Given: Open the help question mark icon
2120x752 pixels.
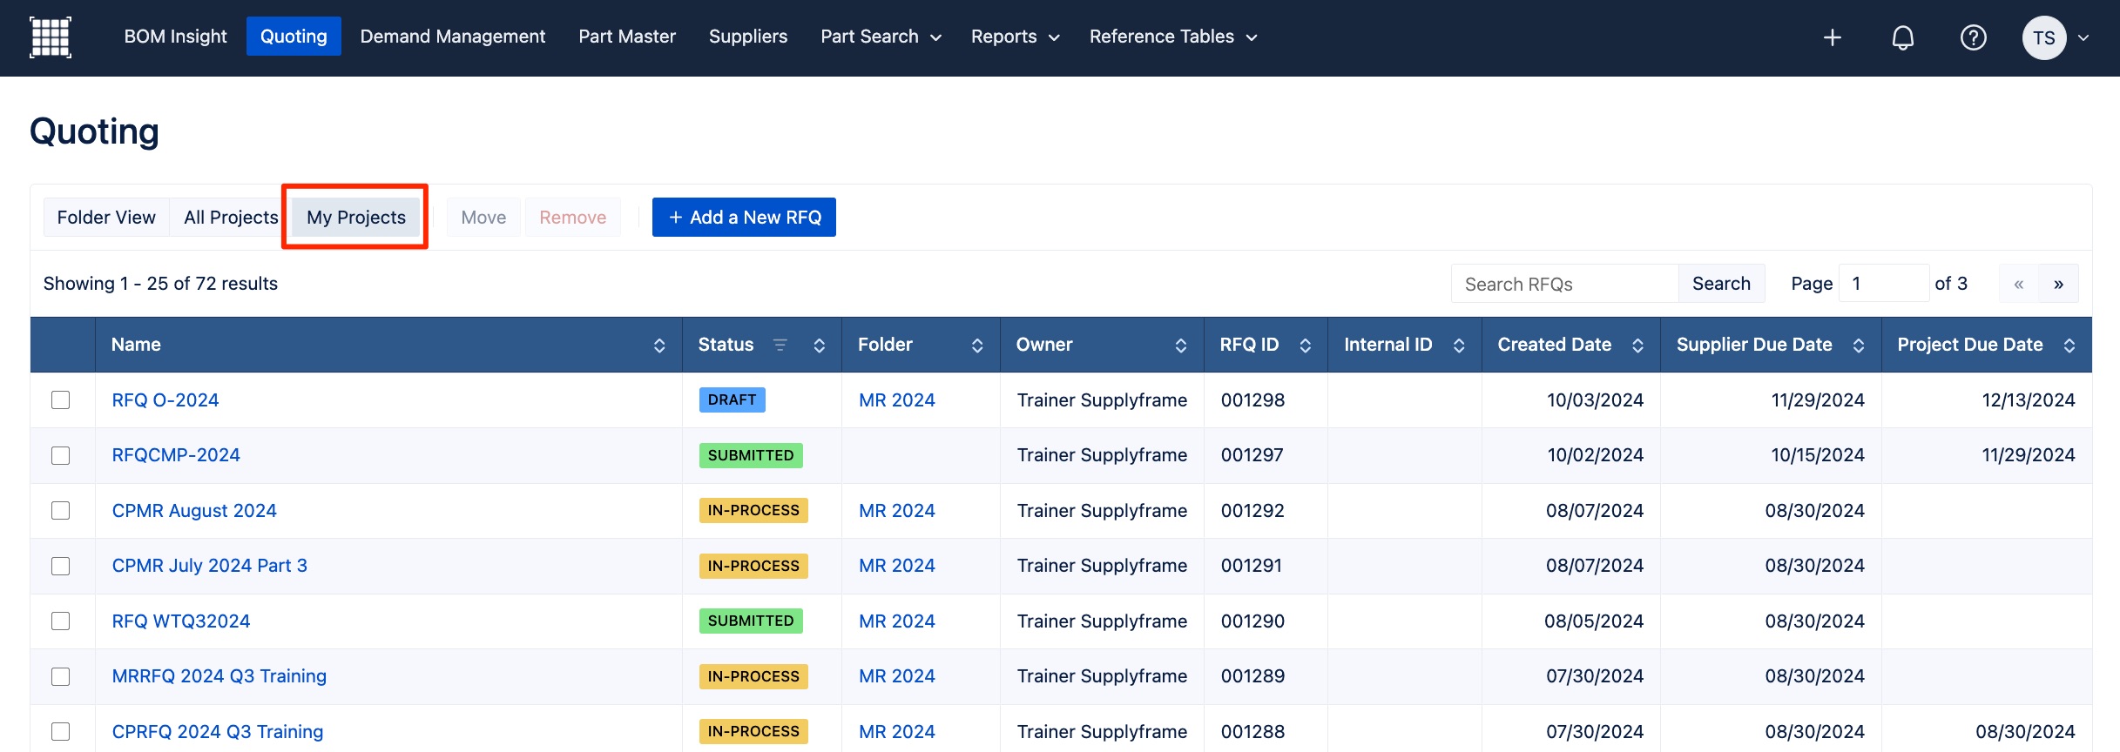Looking at the screenshot, I should (x=1973, y=37).
